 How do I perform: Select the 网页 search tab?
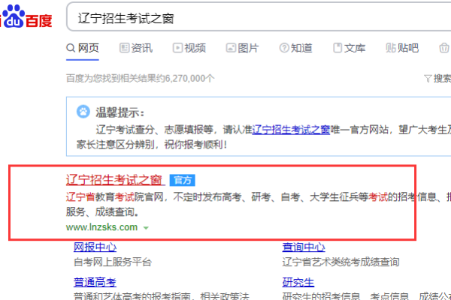coord(83,48)
